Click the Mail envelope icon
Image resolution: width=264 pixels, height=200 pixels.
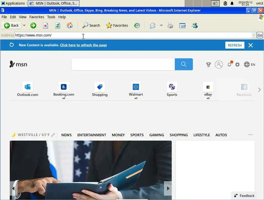click(x=153, y=25)
